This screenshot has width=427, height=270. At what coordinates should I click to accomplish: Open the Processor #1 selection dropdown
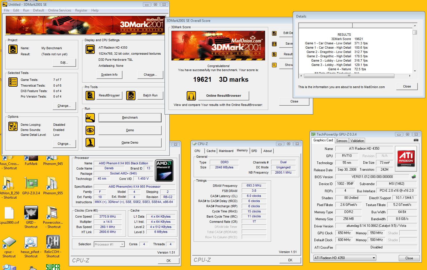click(x=109, y=244)
